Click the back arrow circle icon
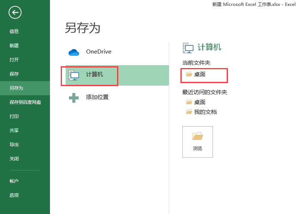This screenshot has height=214, width=302. pyautogui.click(x=15, y=13)
